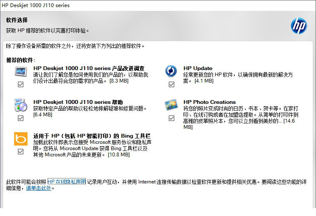This screenshot has width=316, height=216.
Task: Open the 请单击此处 details link
Action: click(39, 188)
